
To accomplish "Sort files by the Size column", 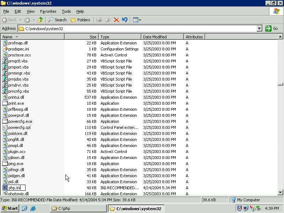I will (x=82, y=37).
